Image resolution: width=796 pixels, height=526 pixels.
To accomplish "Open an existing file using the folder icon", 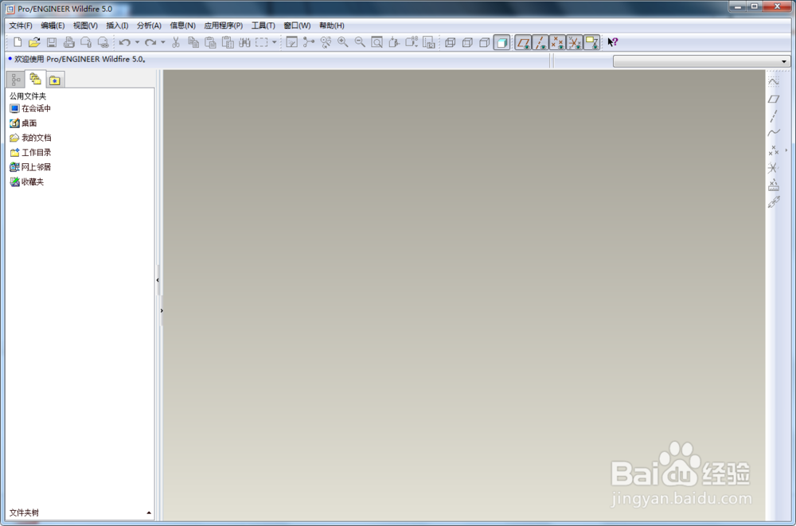I will tap(34, 43).
